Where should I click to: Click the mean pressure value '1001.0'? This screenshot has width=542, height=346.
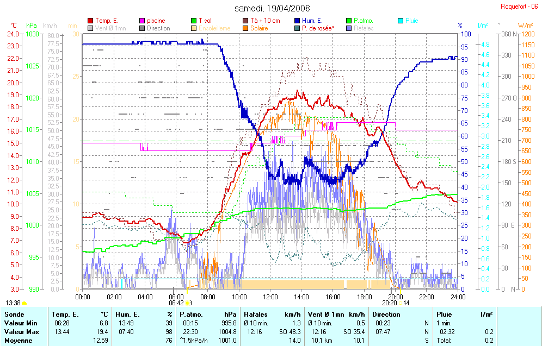tap(227, 341)
